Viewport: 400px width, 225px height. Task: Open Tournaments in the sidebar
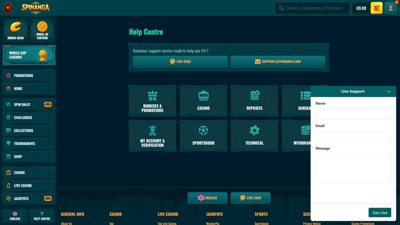[x=29, y=144]
